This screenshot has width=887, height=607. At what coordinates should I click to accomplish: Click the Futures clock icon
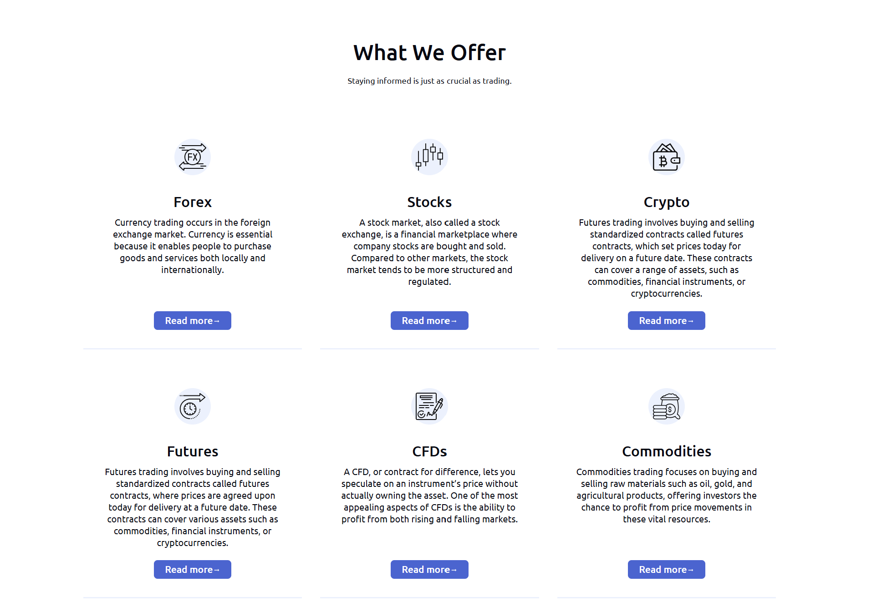(192, 406)
